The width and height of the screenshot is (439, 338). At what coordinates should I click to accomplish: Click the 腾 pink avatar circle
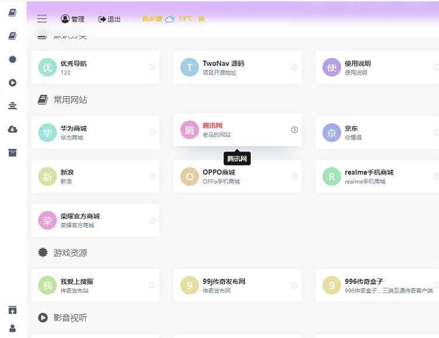(x=190, y=130)
